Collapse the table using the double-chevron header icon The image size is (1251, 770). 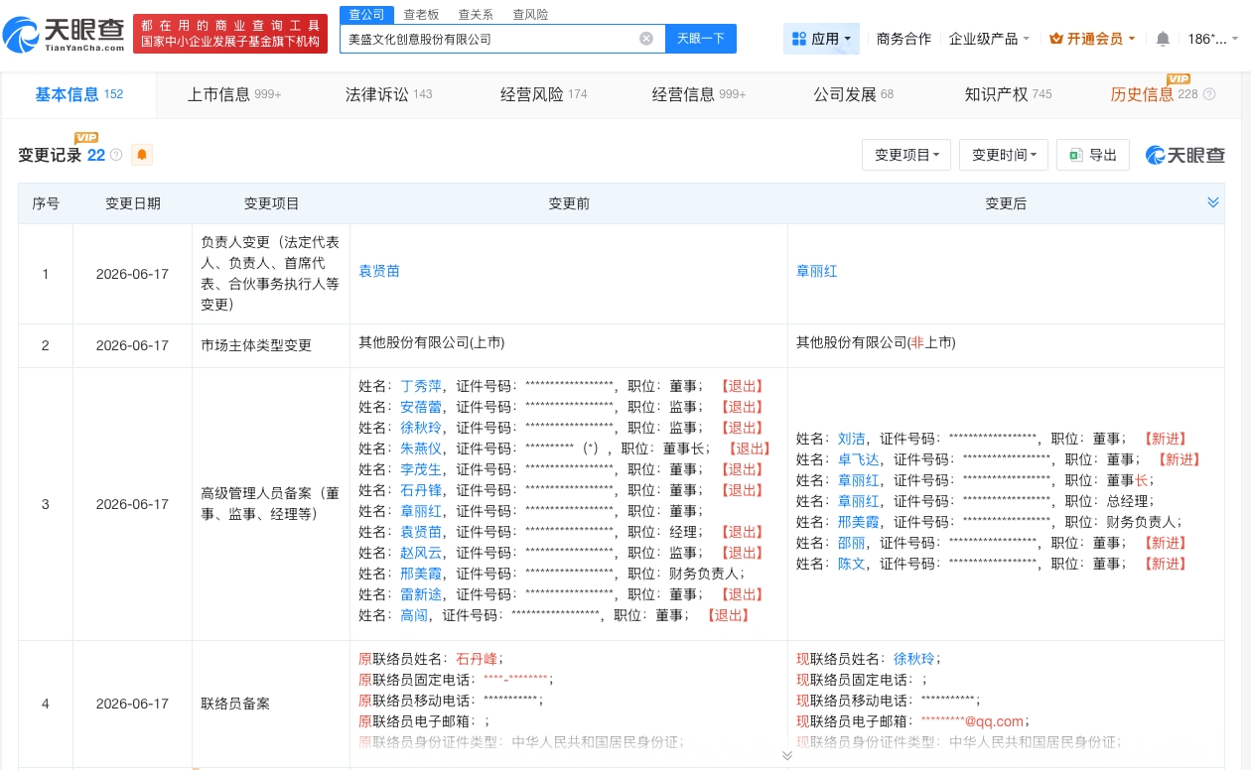[1212, 202]
